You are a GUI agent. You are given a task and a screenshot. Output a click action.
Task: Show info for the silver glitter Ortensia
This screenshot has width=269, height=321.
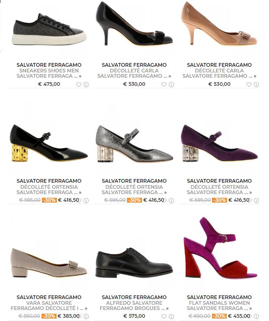coord(171,201)
